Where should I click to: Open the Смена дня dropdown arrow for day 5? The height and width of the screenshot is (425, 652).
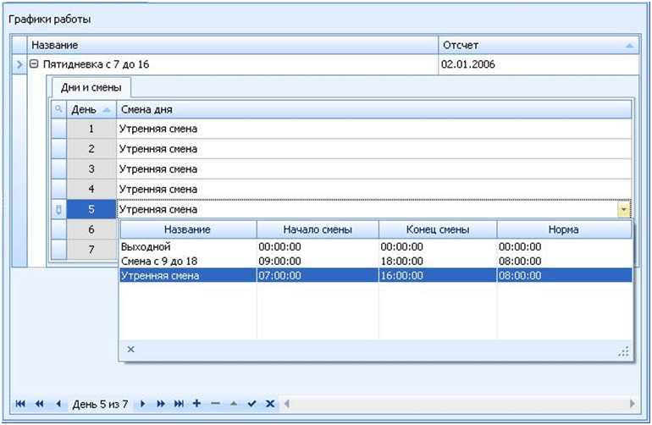(624, 209)
